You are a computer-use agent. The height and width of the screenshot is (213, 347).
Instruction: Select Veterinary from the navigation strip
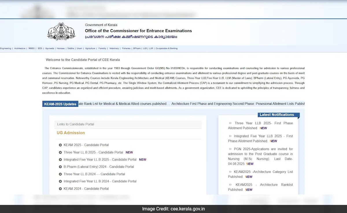coord(115,48)
